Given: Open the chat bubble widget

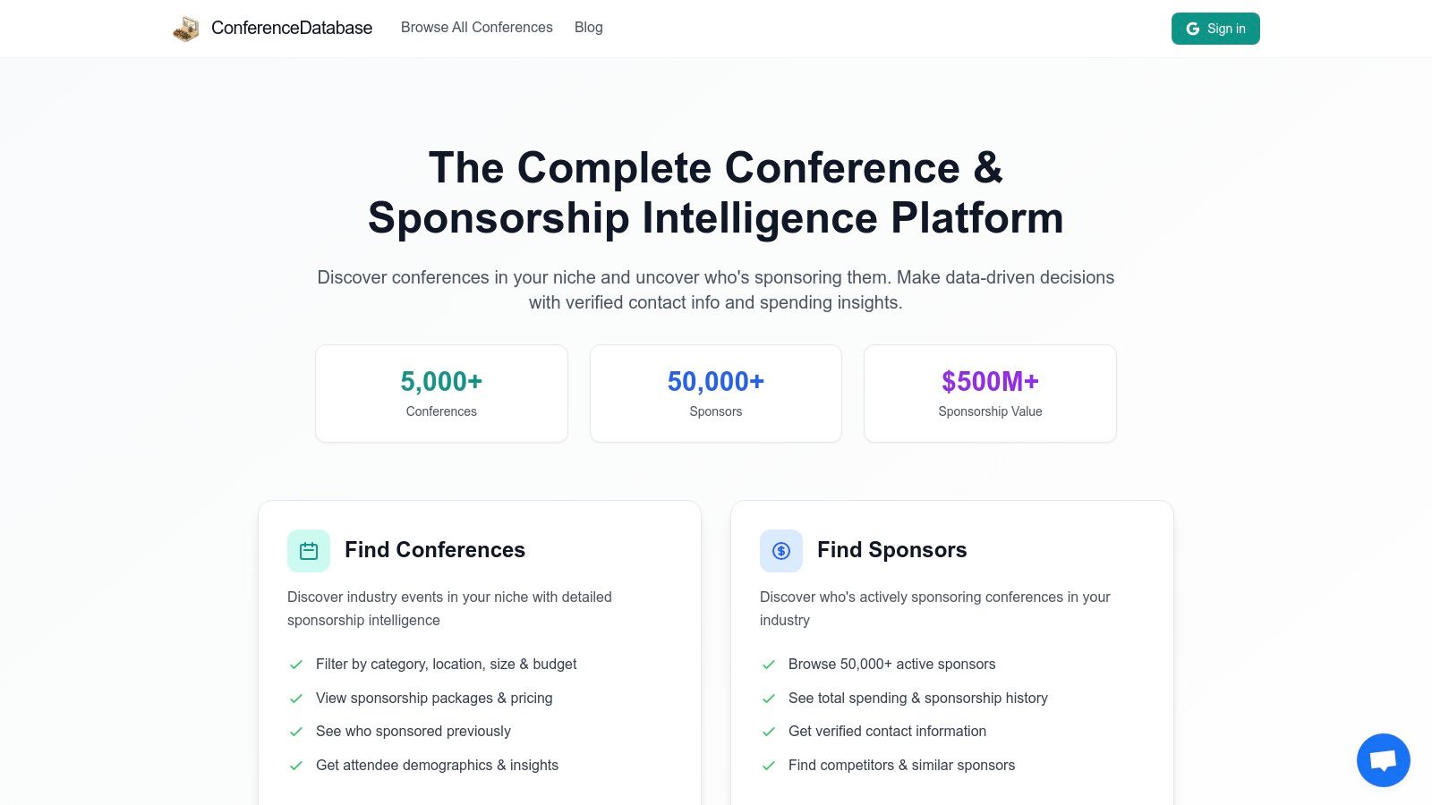Looking at the screenshot, I should [1383, 760].
